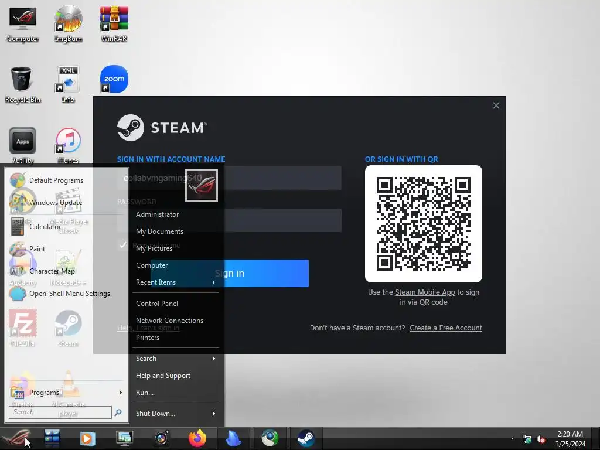Launch the Zoom desktop shortcut
Image resolution: width=600 pixels, height=450 pixels.
click(x=114, y=79)
